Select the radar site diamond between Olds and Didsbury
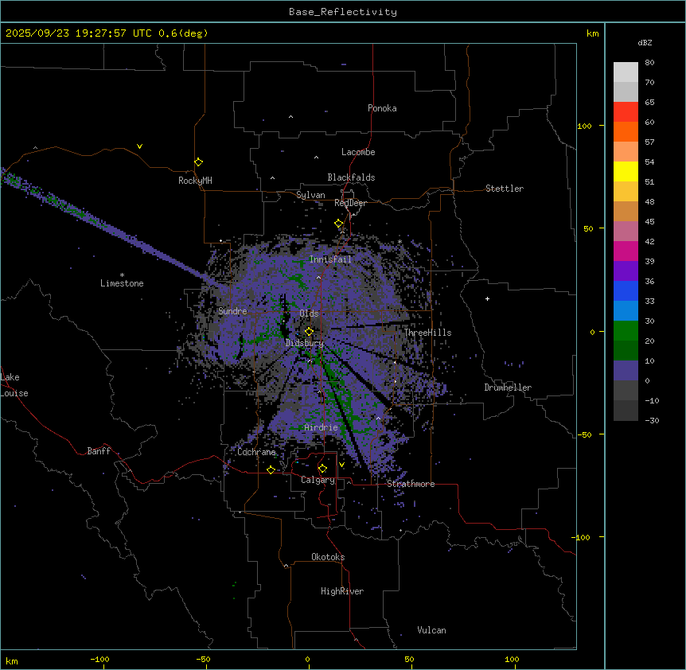This screenshot has height=670, width=686. [309, 332]
